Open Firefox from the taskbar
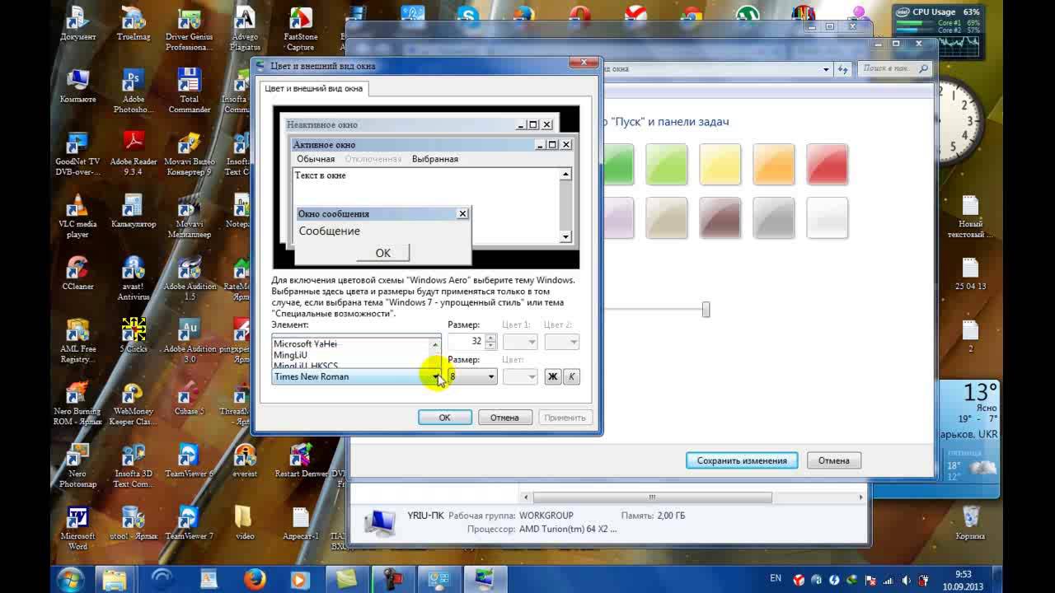This screenshot has width=1055, height=593. (254, 578)
